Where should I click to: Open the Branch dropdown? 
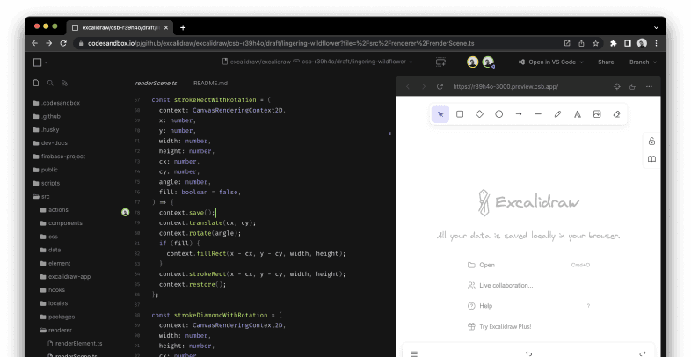click(x=642, y=62)
